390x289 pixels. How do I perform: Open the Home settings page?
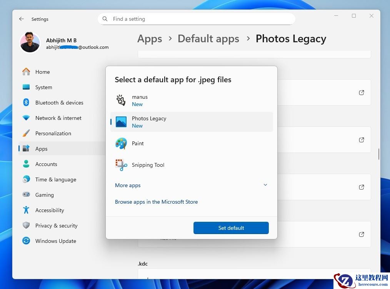pyautogui.click(x=42, y=72)
